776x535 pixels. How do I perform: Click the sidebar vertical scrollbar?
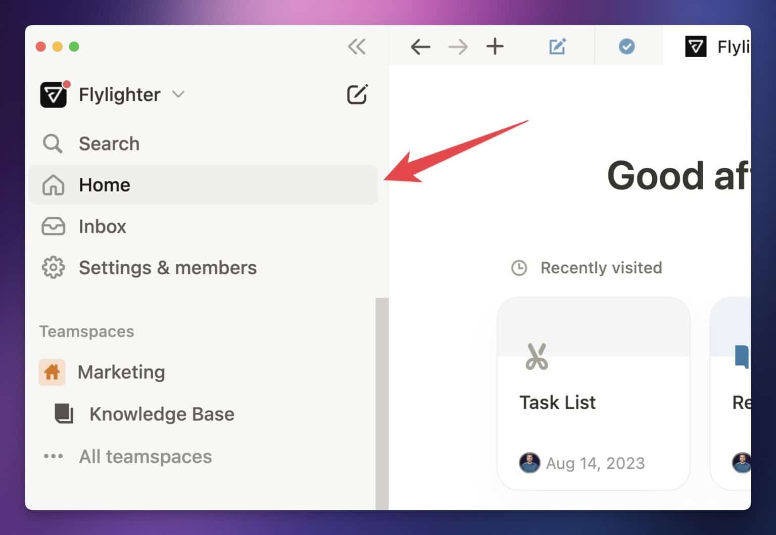pyautogui.click(x=382, y=403)
